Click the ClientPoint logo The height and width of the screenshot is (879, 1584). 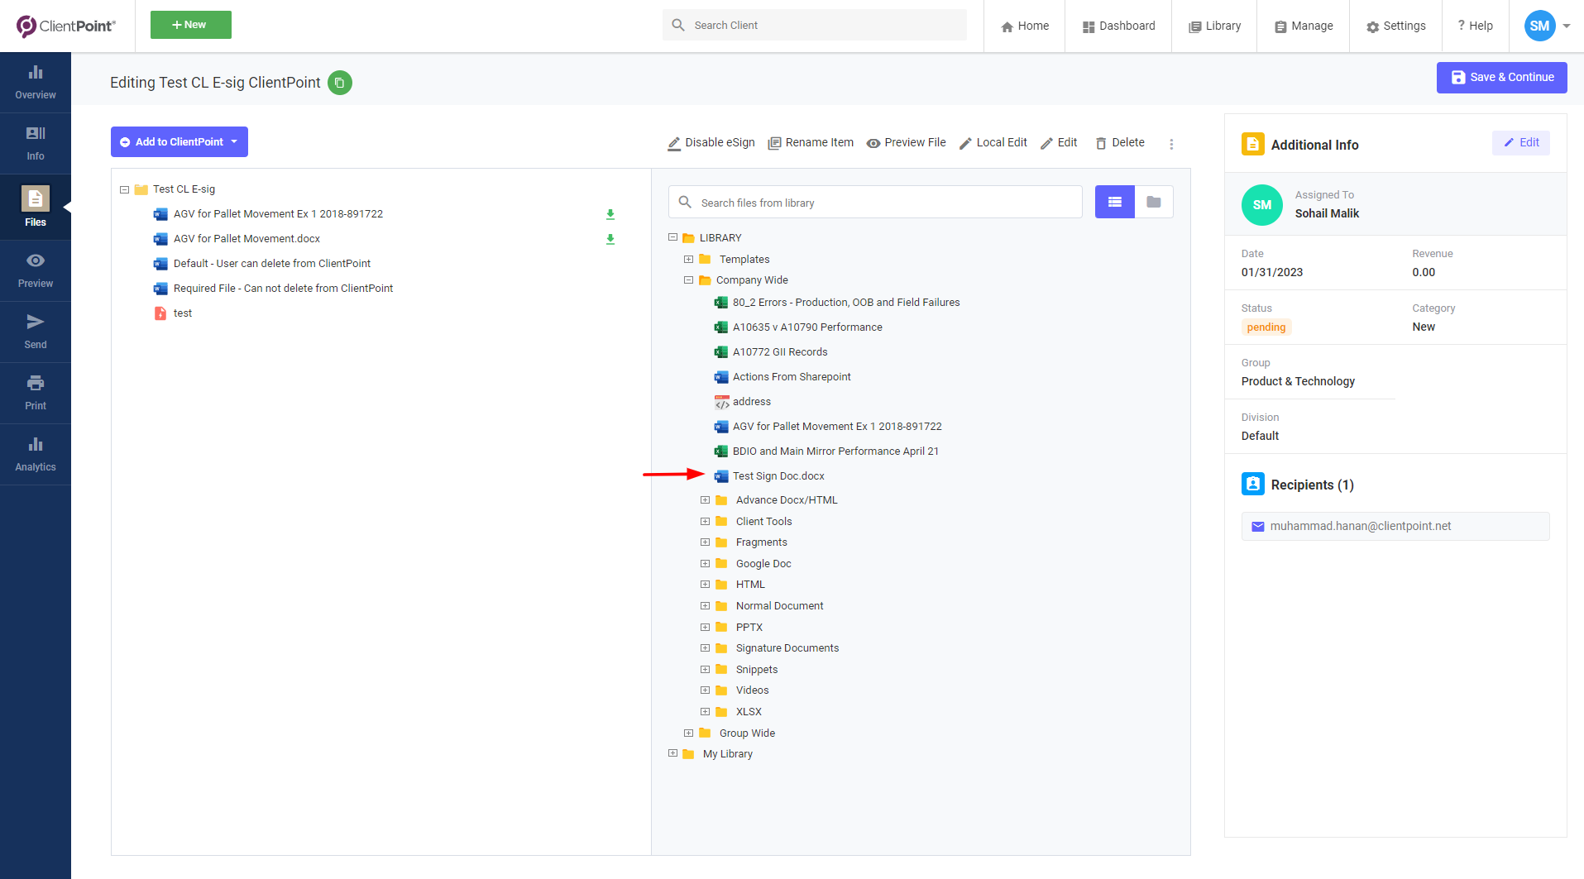[x=66, y=26]
